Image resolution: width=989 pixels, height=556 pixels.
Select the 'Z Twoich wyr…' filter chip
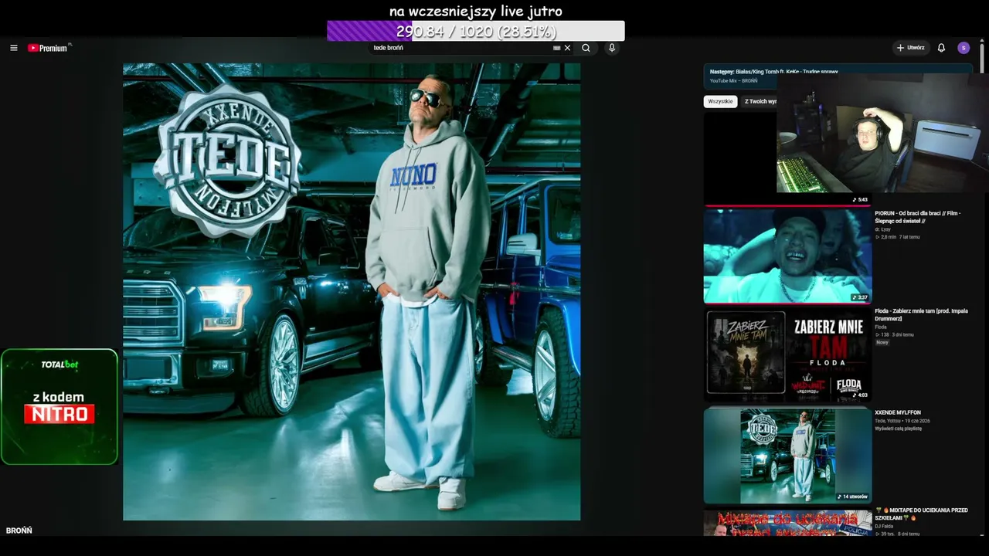pos(760,101)
